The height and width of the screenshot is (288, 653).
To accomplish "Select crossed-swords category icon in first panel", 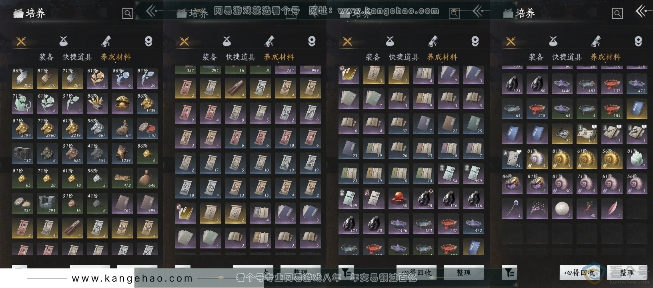I will point(21,41).
